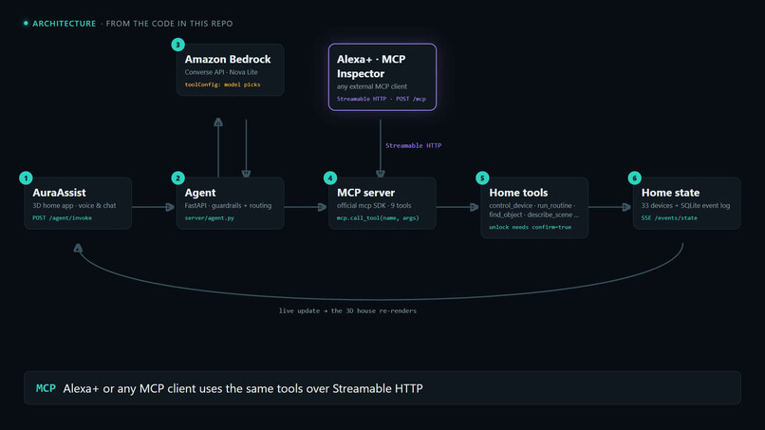Viewport: 765px width, 430px height.
Task: Click the Home state card title
Action: [x=670, y=193]
